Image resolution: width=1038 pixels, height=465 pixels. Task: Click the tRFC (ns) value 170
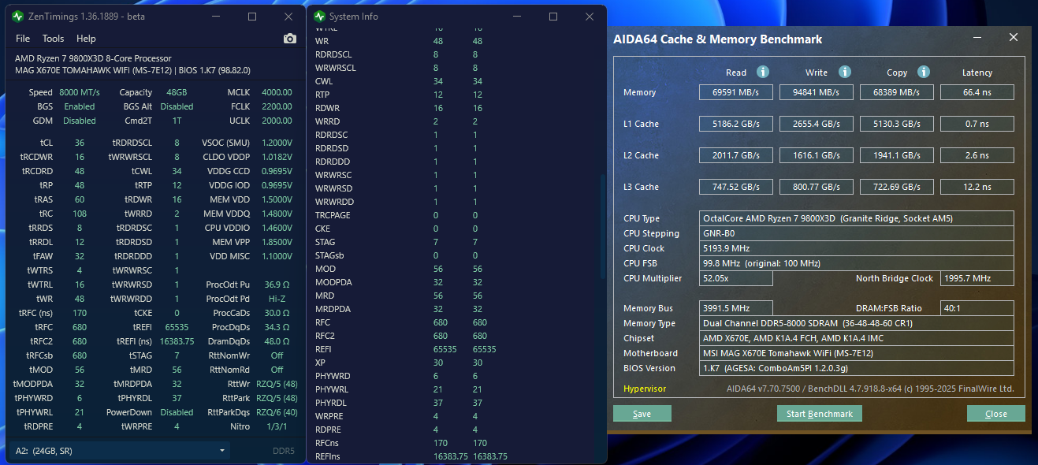tap(80, 313)
